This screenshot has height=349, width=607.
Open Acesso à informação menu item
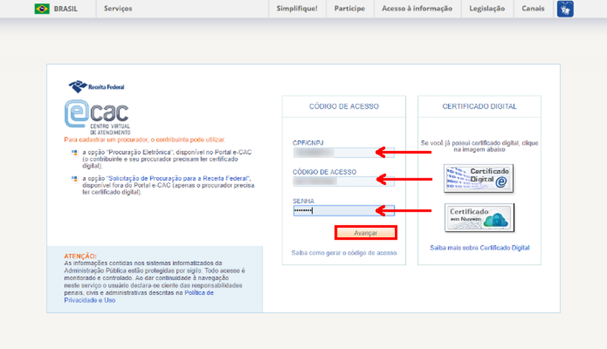click(417, 9)
